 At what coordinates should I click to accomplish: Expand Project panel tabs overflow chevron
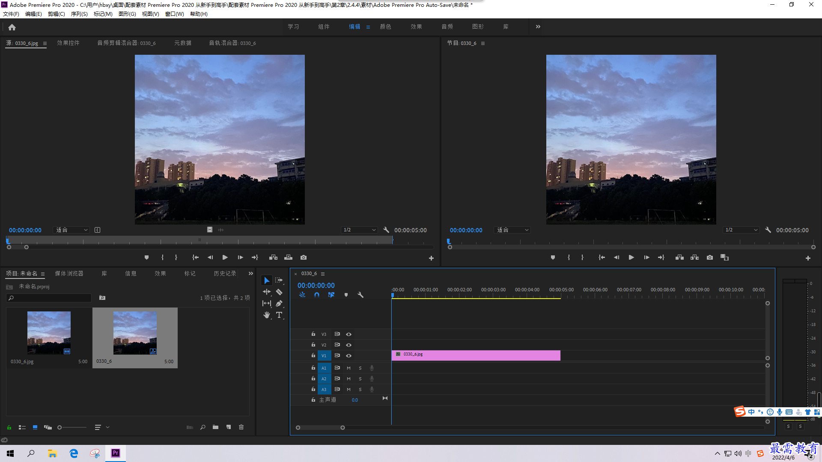coord(251,274)
